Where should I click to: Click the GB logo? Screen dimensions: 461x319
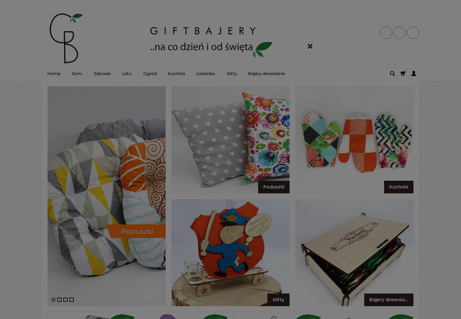[66, 38]
